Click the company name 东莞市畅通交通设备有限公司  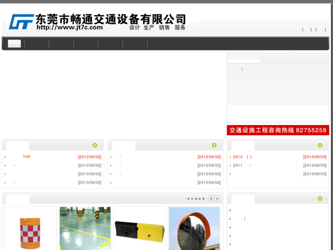[x=111, y=19]
